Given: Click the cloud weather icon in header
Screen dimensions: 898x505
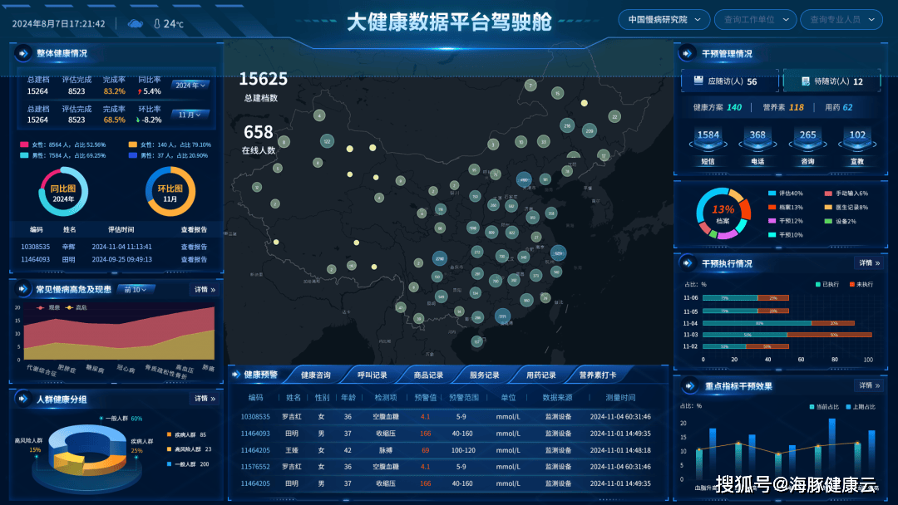Looking at the screenshot, I should 135,23.
